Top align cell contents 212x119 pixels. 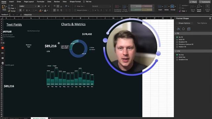tap(54, 6)
